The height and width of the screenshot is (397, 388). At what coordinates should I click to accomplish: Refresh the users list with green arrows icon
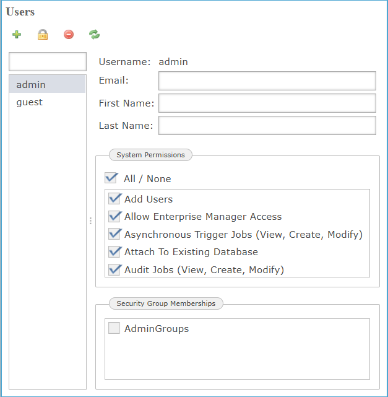(x=94, y=35)
